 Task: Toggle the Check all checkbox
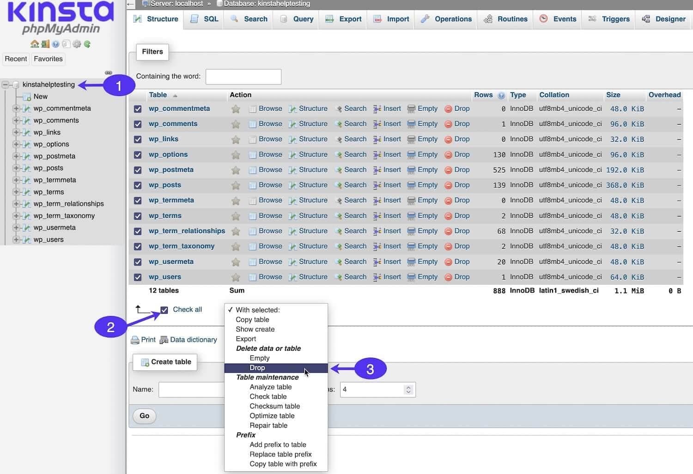[164, 309]
